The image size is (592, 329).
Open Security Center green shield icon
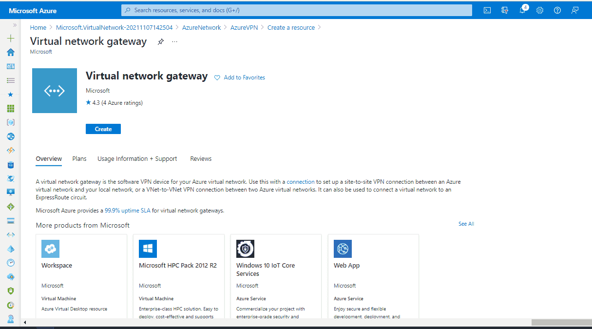(11, 291)
